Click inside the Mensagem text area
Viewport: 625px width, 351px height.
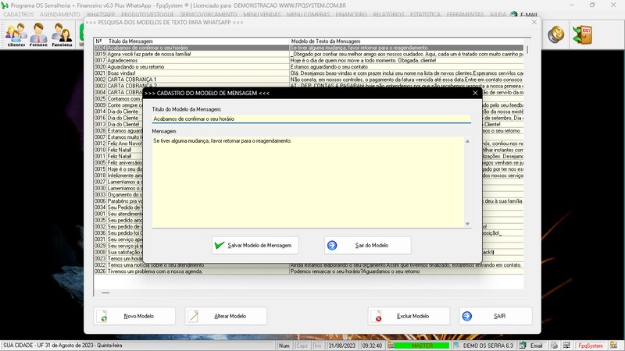[308, 183]
